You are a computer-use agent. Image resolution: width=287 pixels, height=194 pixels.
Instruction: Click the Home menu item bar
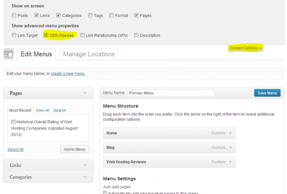click(169, 133)
